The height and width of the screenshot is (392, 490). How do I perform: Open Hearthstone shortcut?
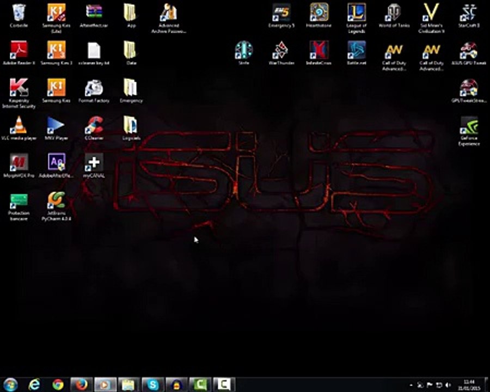[x=318, y=16]
